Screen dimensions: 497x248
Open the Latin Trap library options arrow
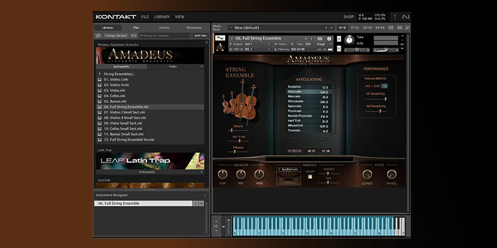click(x=202, y=172)
